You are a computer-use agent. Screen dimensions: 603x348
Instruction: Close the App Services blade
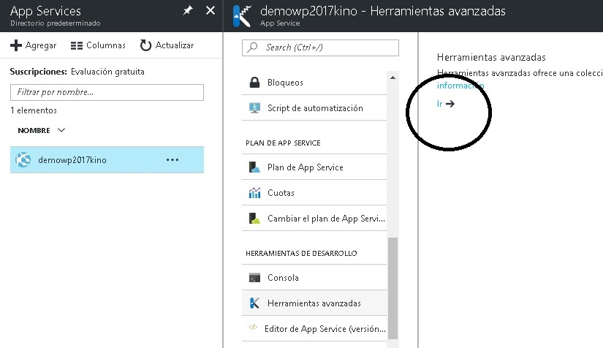(211, 10)
